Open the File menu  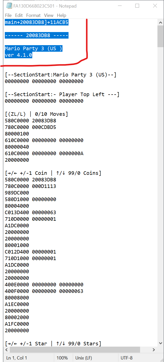[x=8, y=15]
